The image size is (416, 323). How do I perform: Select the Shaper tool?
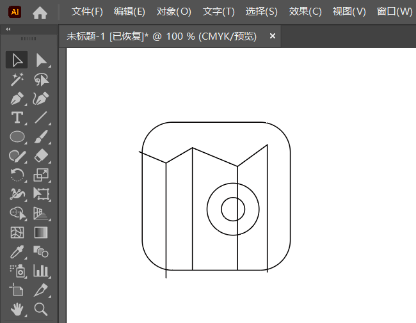(17, 156)
